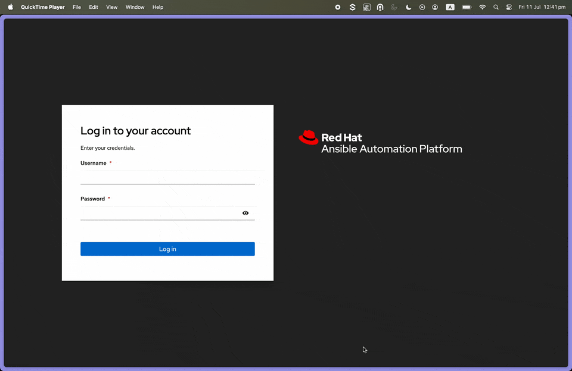Click the Focus crescent moon icon
Viewport: 572px width, 371px height.
tap(409, 7)
